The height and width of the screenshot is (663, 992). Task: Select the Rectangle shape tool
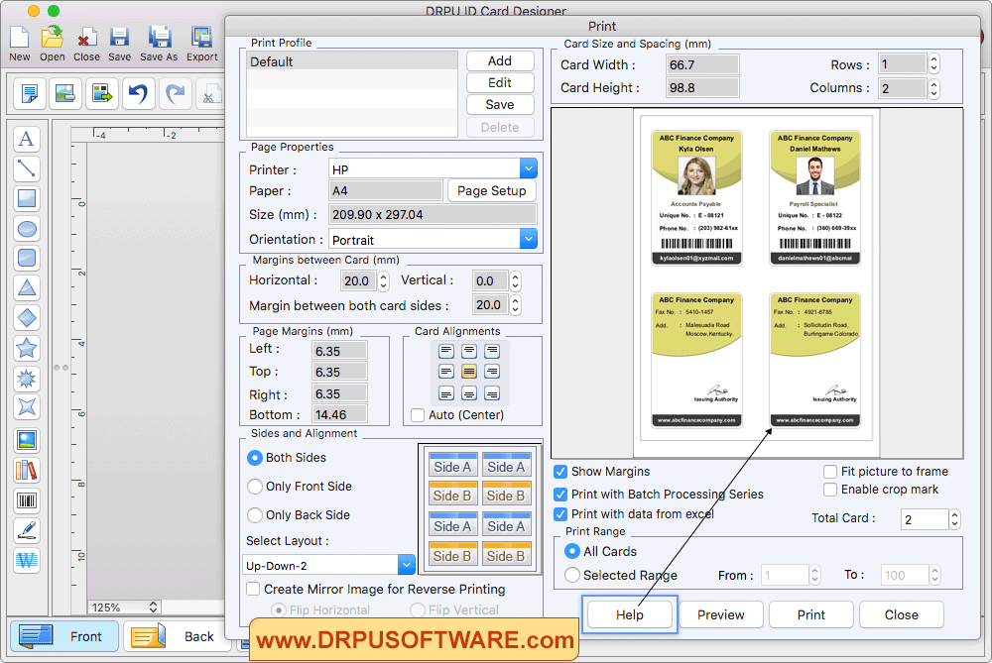point(27,198)
